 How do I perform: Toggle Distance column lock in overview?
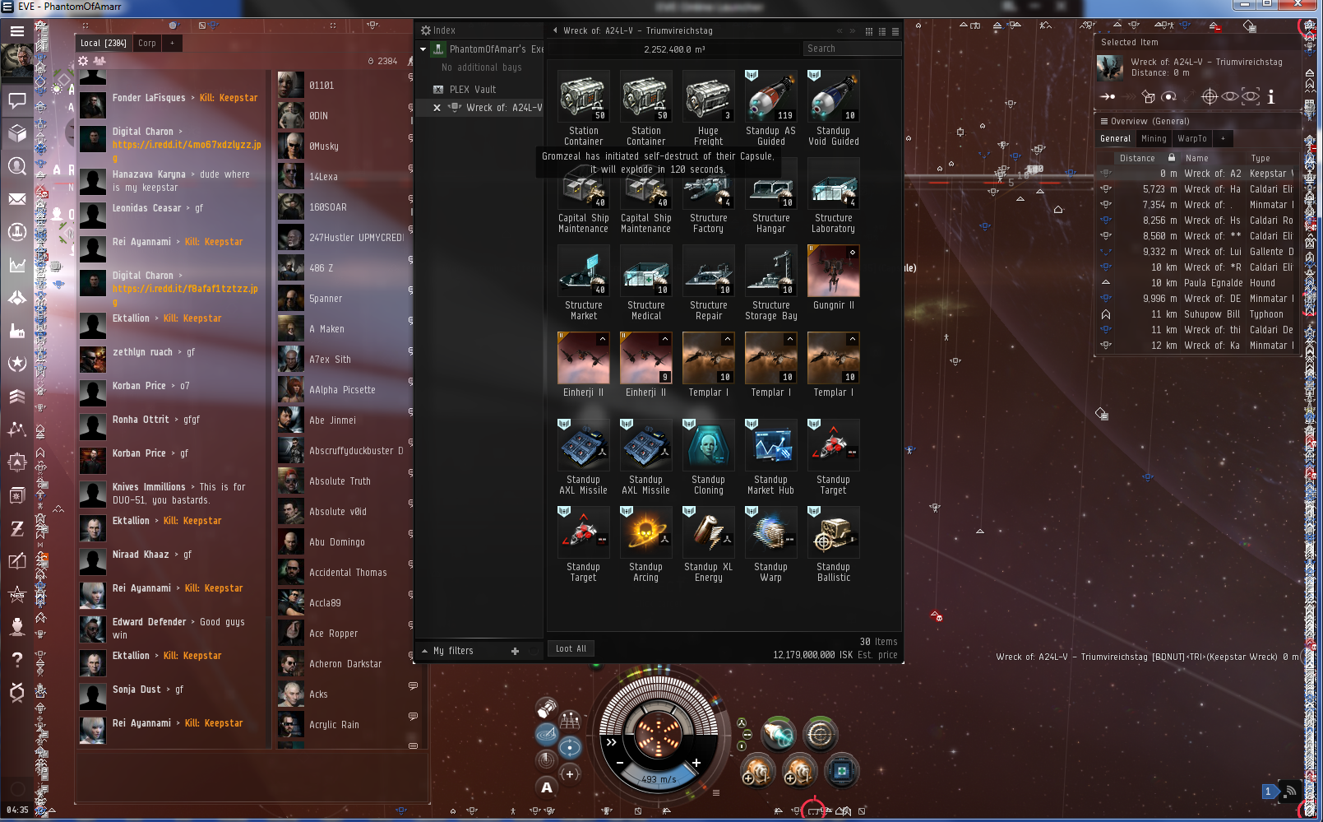click(1172, 158)
